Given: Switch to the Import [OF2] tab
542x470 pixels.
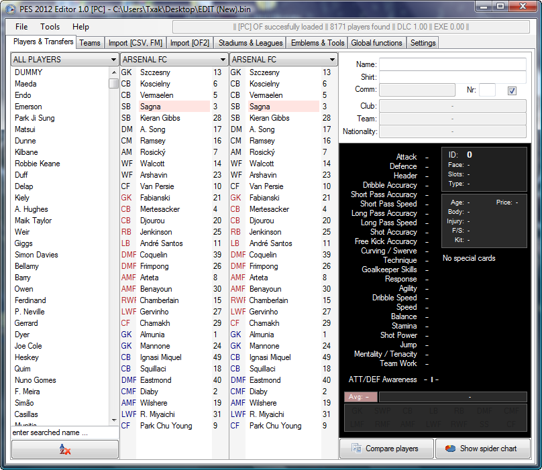Looking at the screenshot, I should click(190, 43).
